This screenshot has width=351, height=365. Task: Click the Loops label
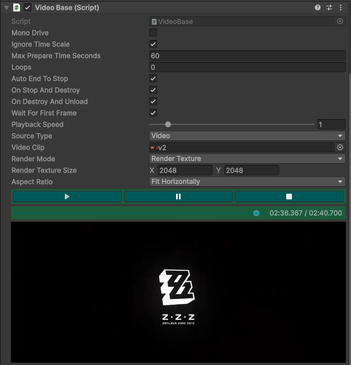click(21, 67)
